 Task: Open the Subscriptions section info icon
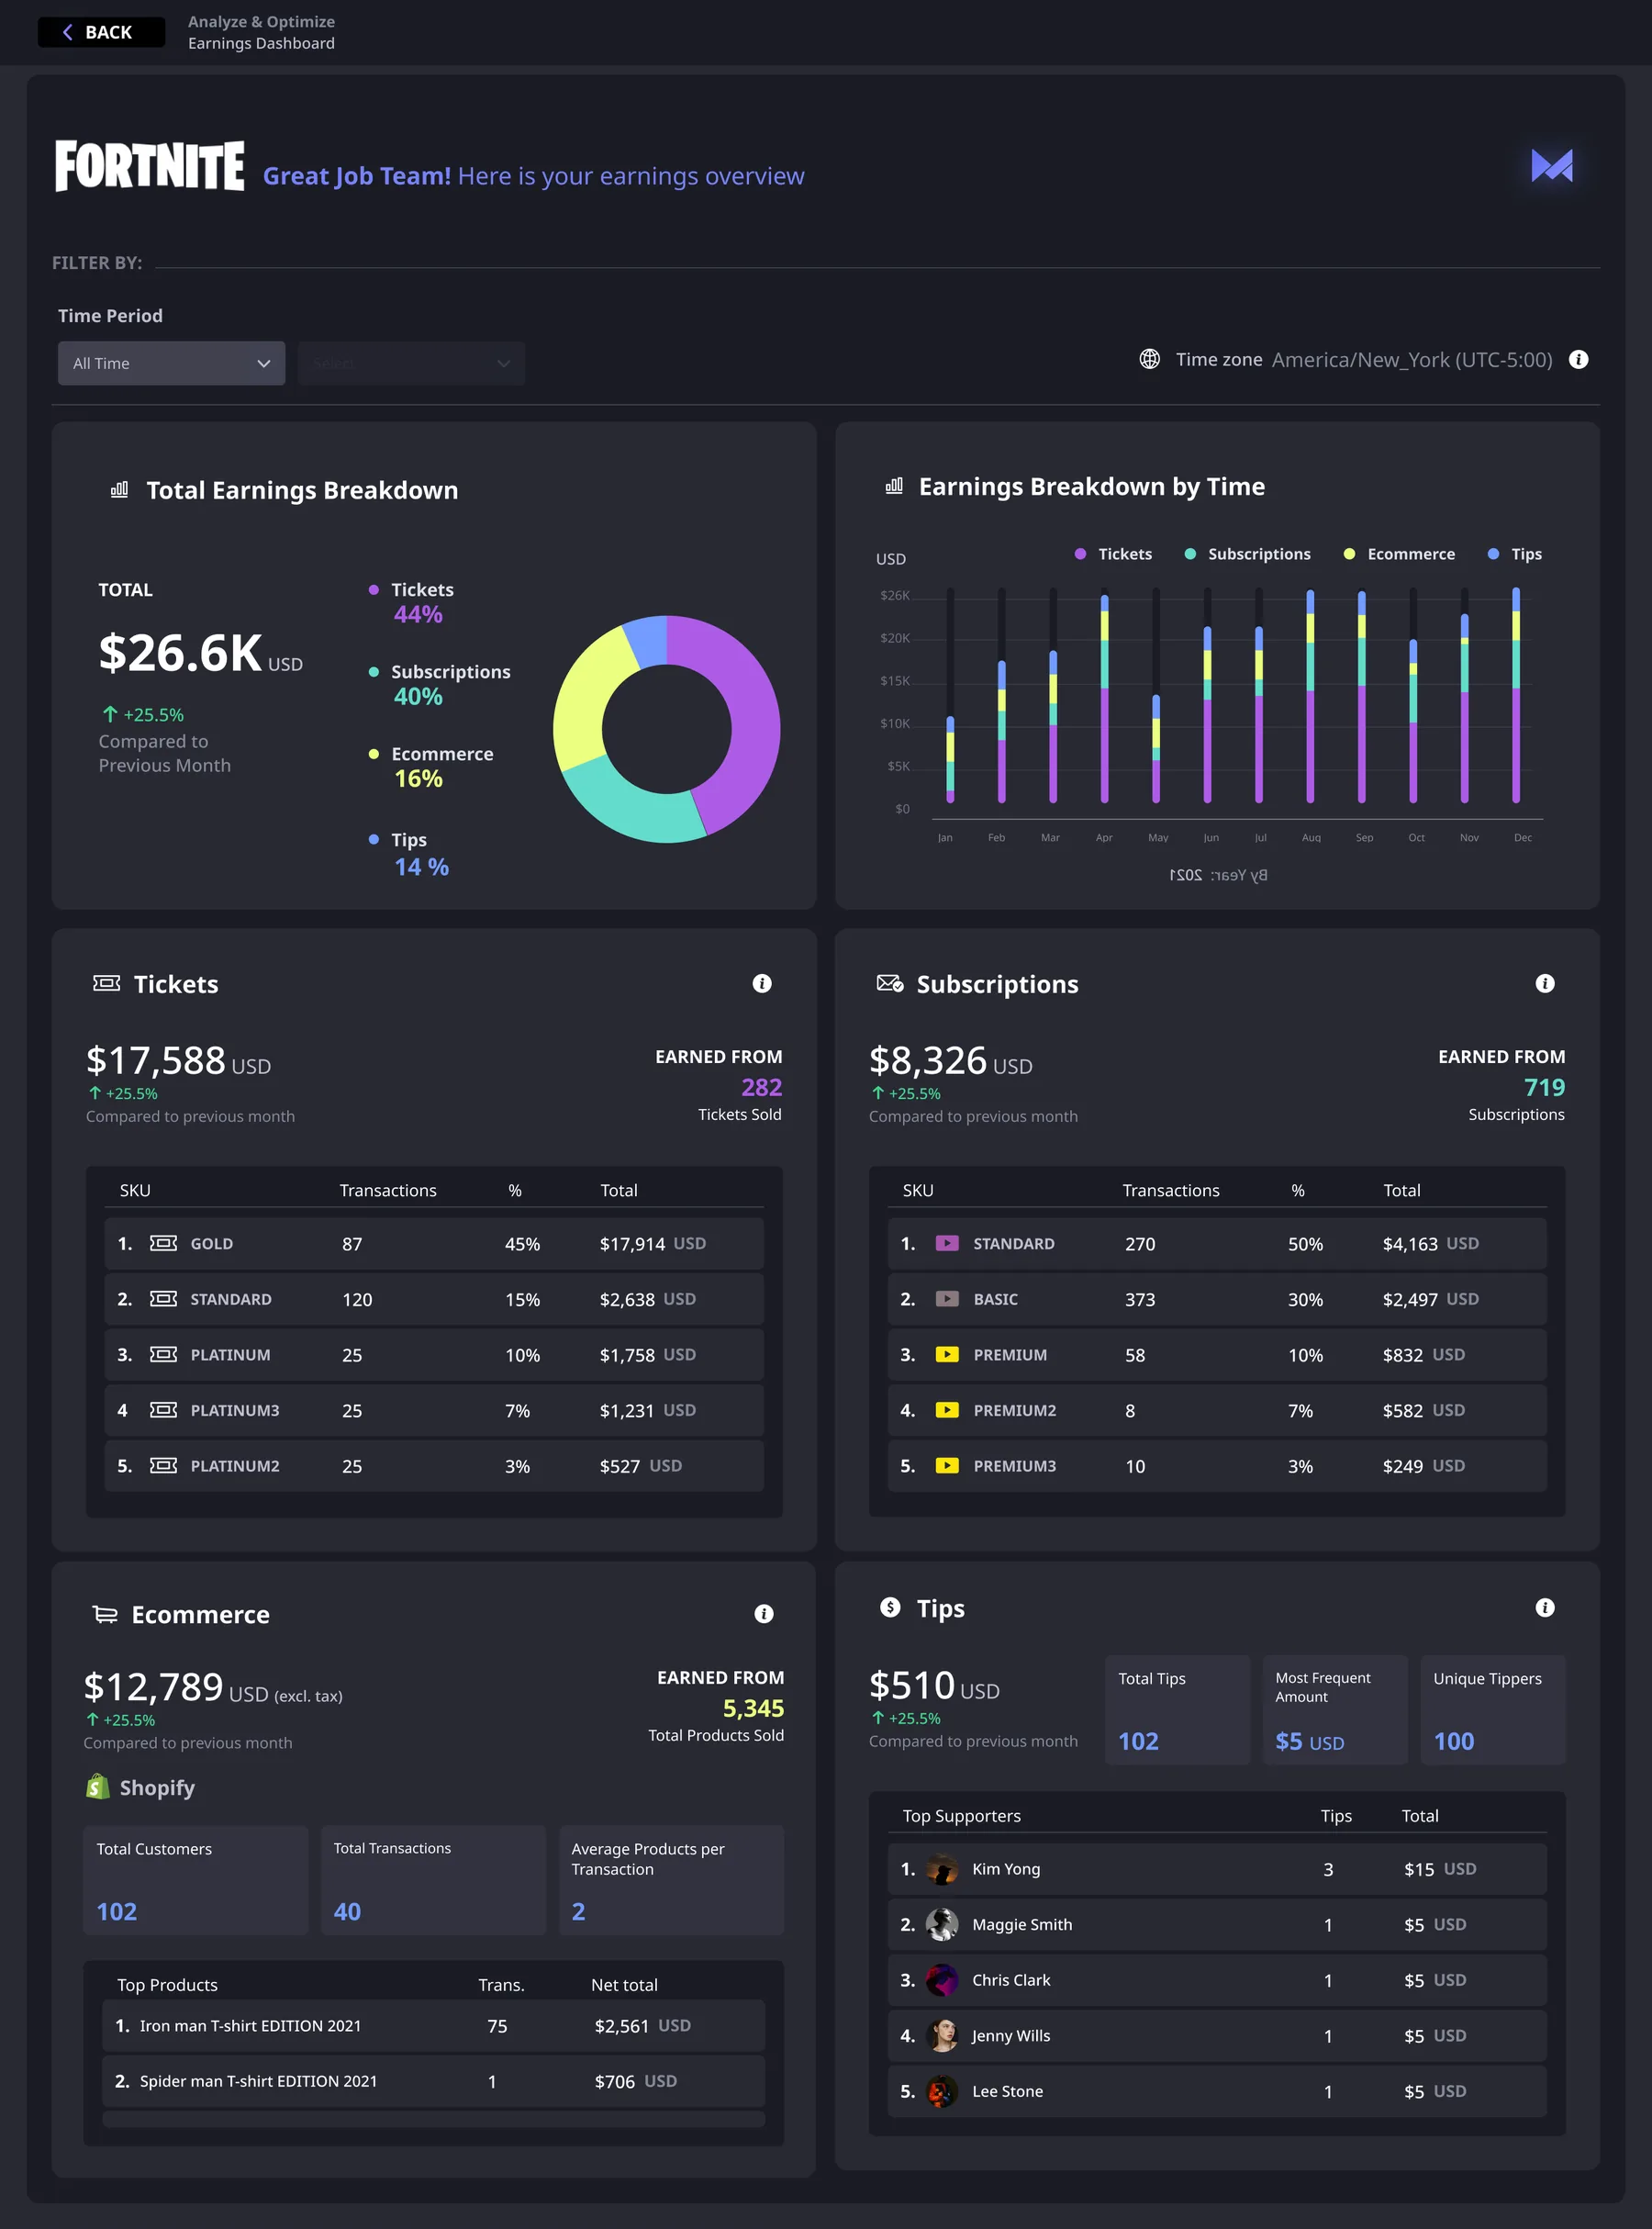[1545, 984]
